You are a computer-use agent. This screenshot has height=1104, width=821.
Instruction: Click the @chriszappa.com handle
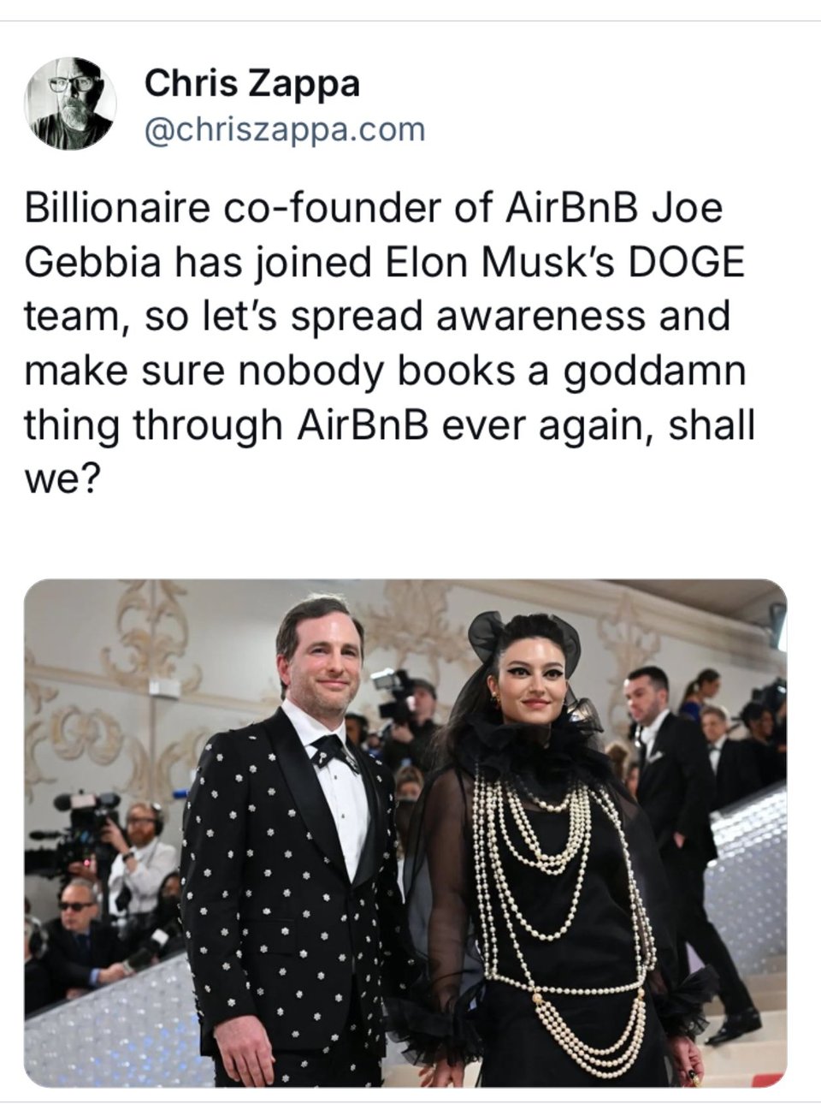(x=285, y=129)
